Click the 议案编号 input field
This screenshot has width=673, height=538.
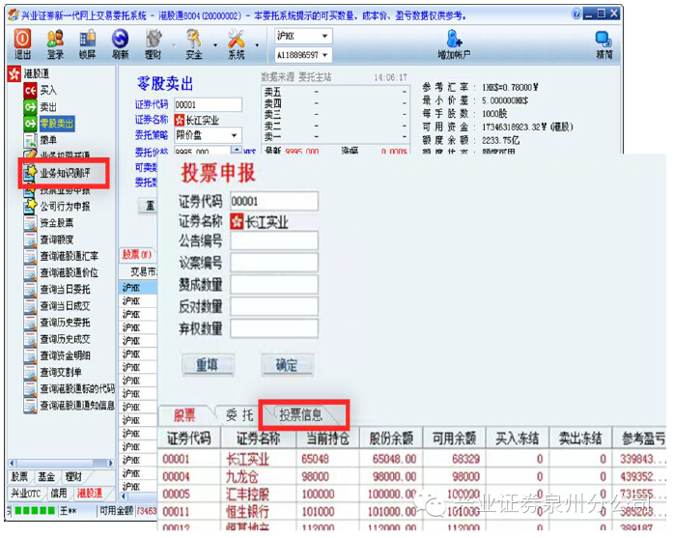click(274, 263)
